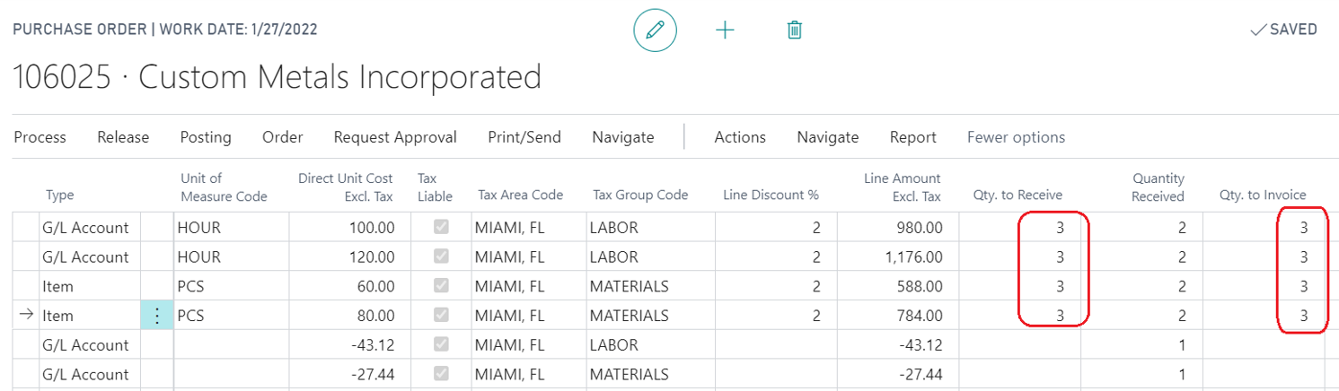The width and height of the screenshot is (1339, 391).
Task: Open the Process menu
Action: tap(40, 137)
